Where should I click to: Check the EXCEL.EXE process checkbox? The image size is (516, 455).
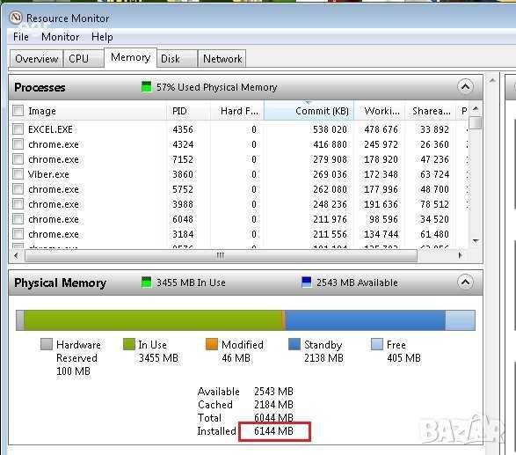(x=18, y=129)
